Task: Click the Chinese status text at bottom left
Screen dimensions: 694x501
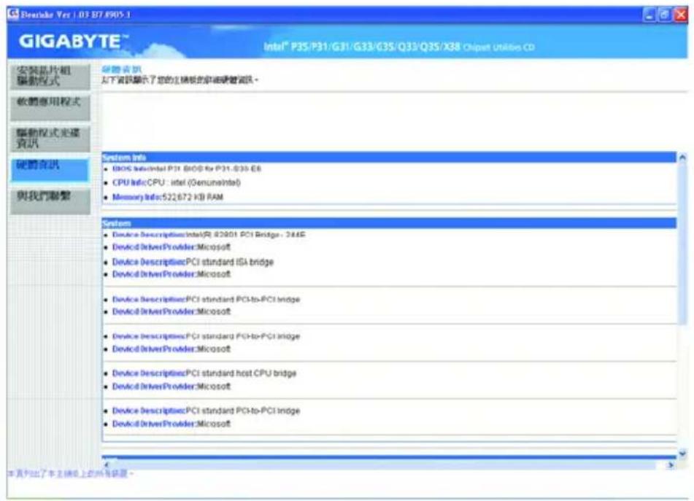Action: pyautogui.click(x=70, y=473)
